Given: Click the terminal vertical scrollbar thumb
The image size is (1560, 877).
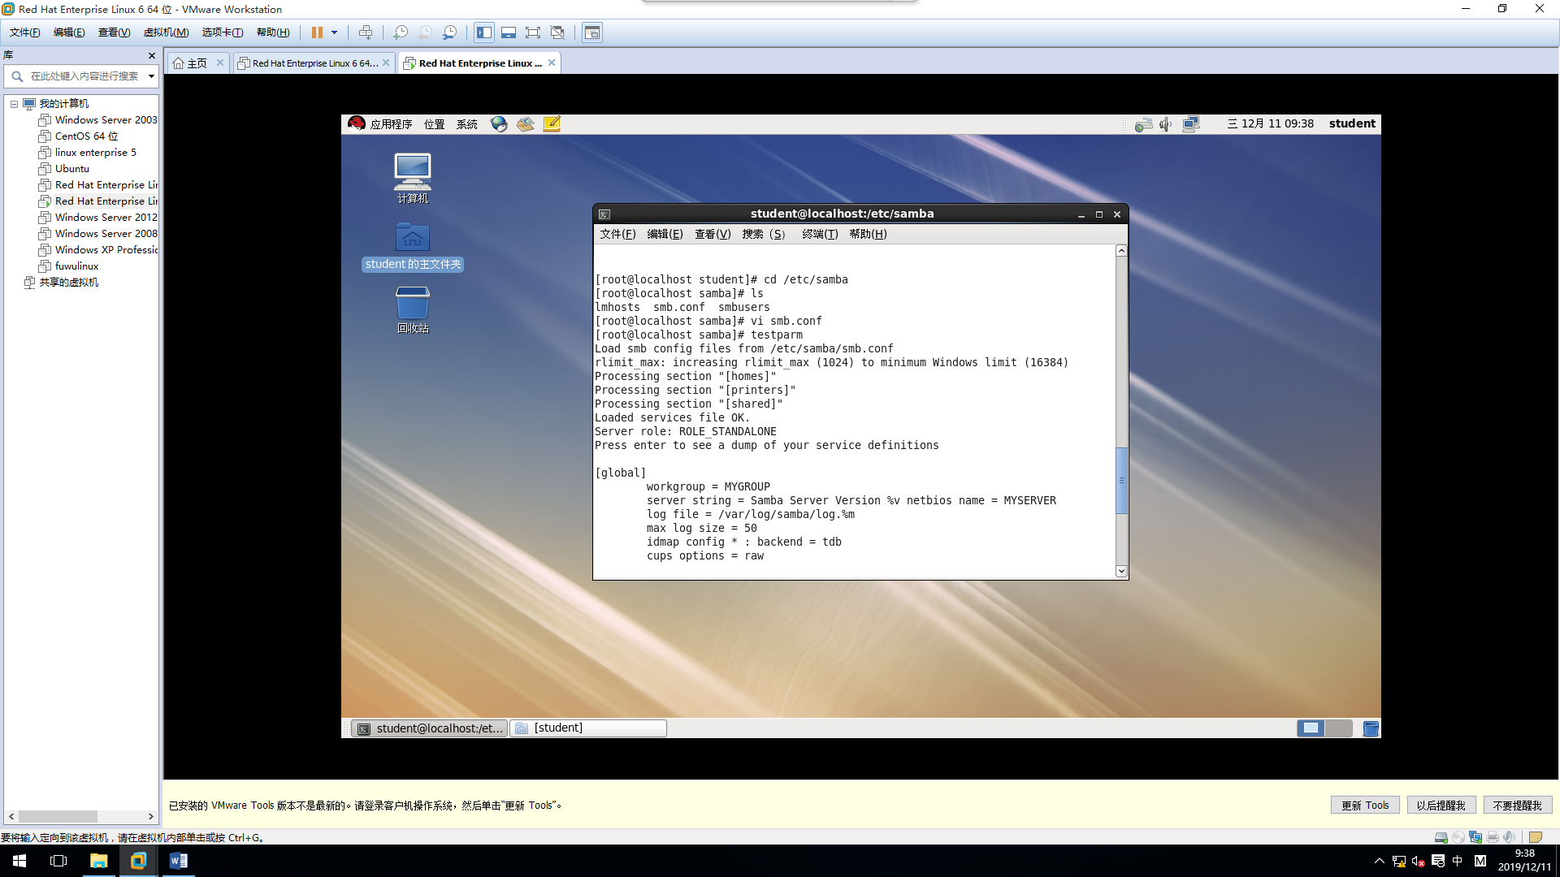Looking at the screenshot, I should point(1121,480).
